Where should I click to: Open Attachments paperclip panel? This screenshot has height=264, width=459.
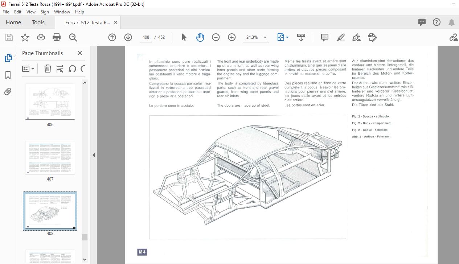[8, 91]
